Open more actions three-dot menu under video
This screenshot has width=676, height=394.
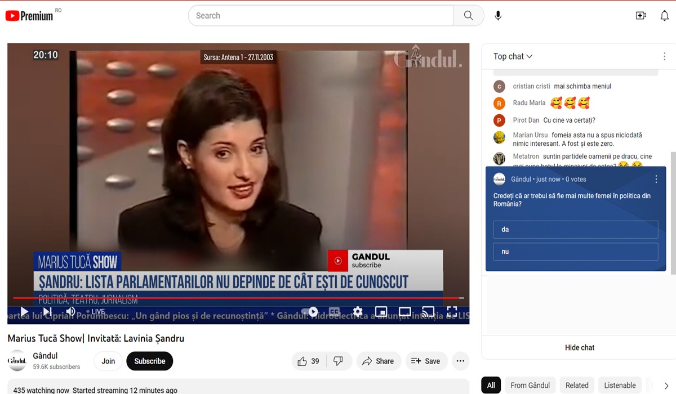(460, 361)
